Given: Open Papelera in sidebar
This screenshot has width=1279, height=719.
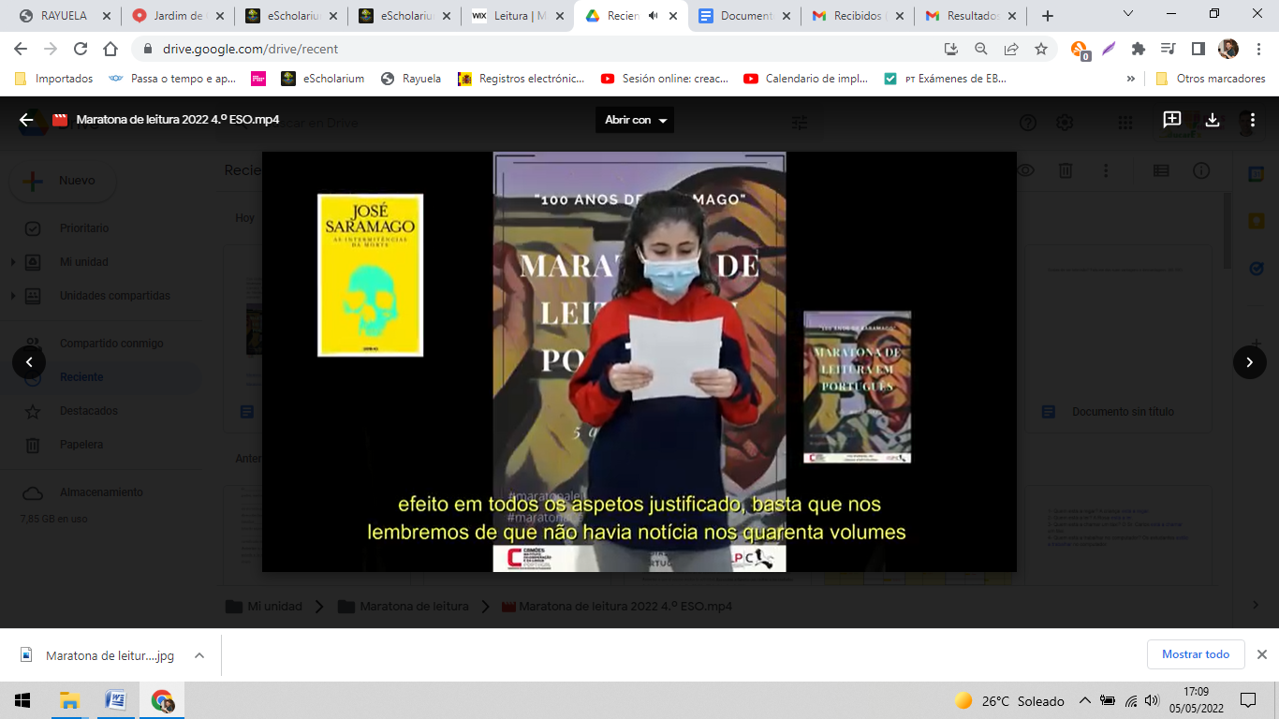Looking at the screenshot, I should [81, 445].
